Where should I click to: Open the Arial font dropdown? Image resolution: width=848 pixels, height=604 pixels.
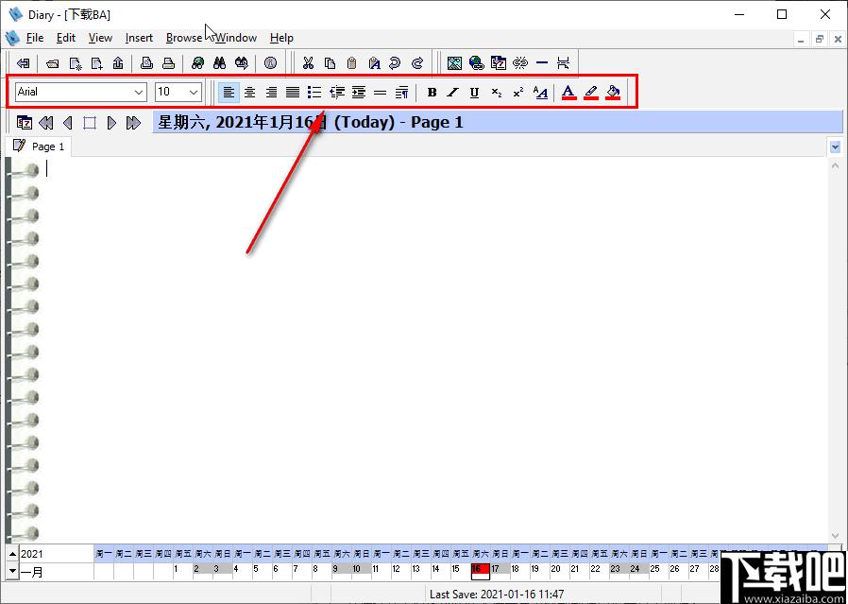81,92
